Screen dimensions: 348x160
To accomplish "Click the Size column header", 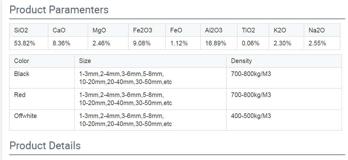I will (150, 61).
